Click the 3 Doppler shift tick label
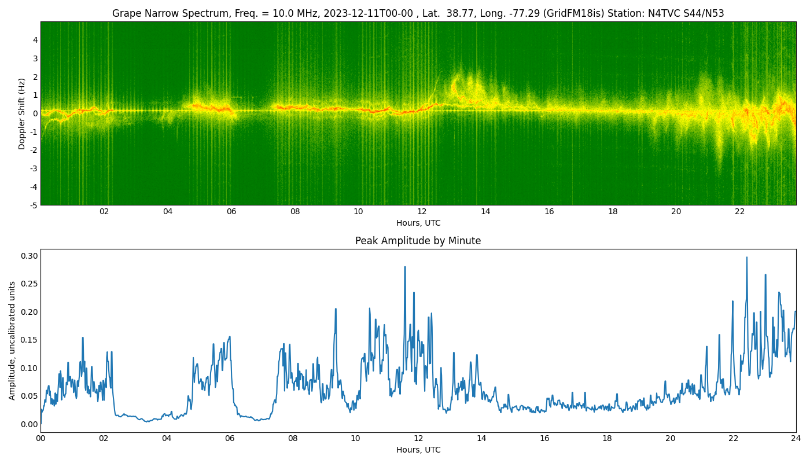Image resolution: width=810 pixels, height=463 pixels. point(35,58)
